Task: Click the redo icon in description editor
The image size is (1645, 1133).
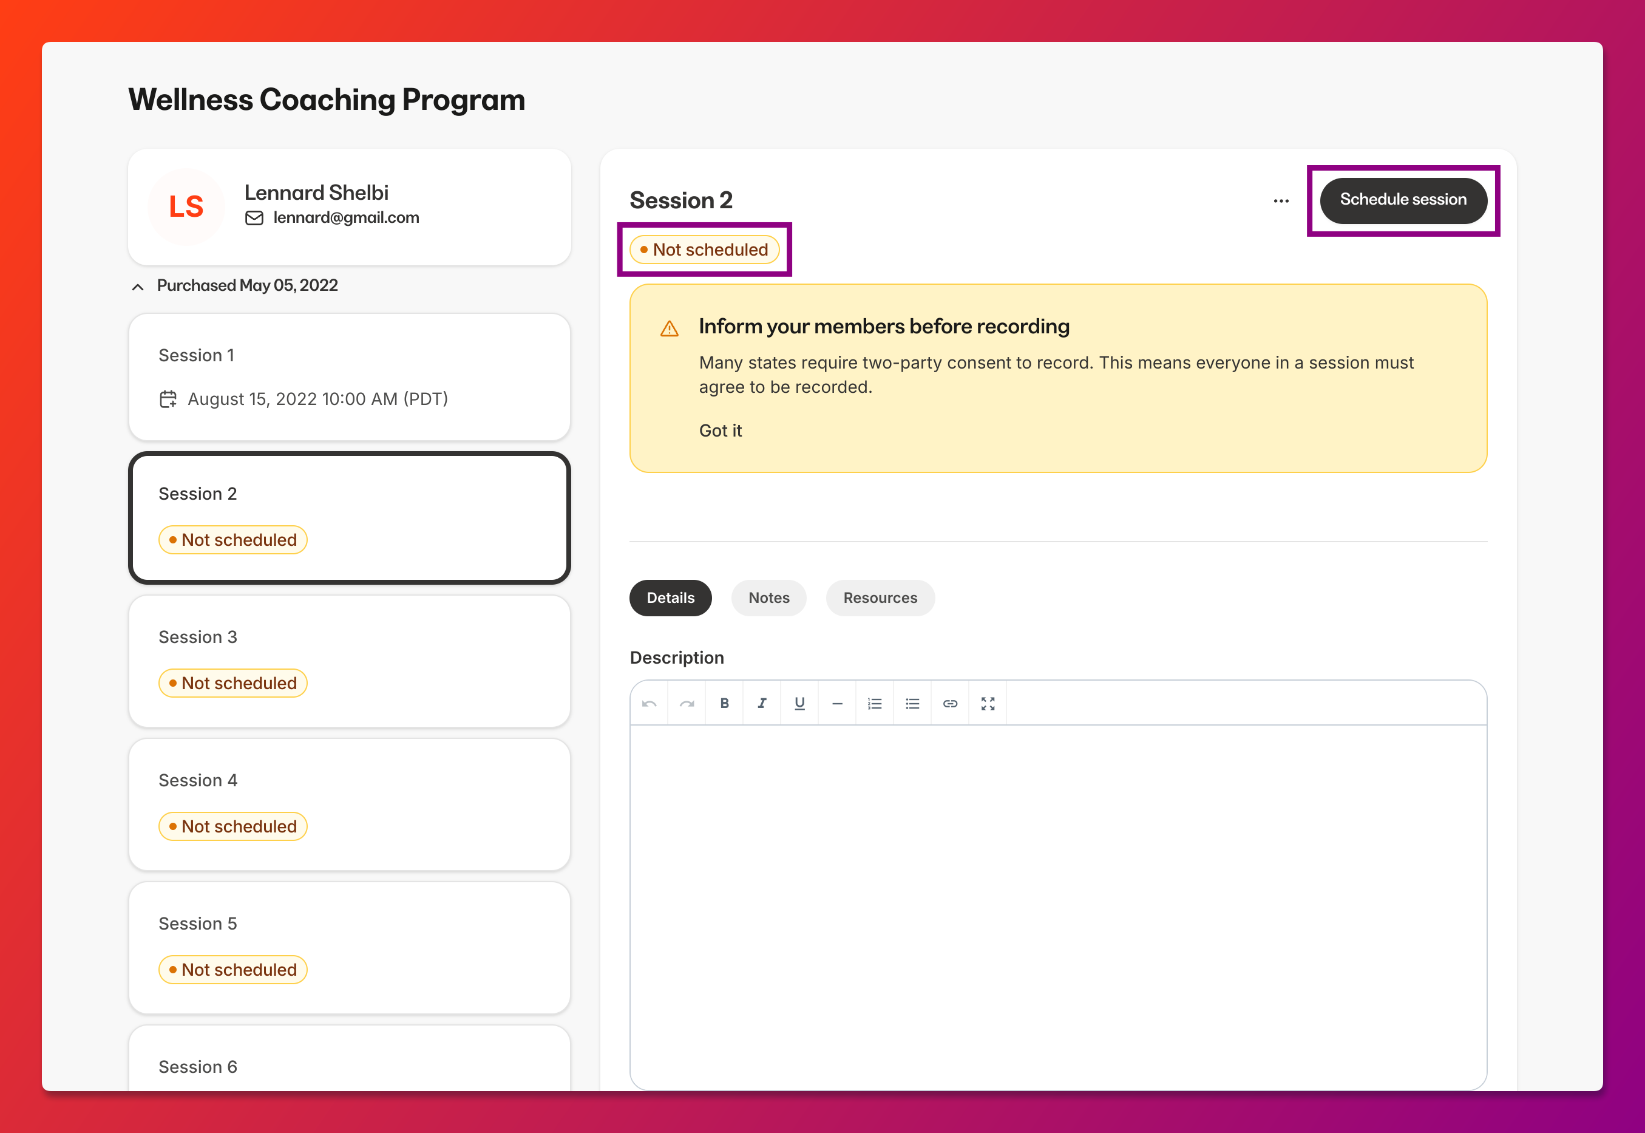Action: point(687,704)
